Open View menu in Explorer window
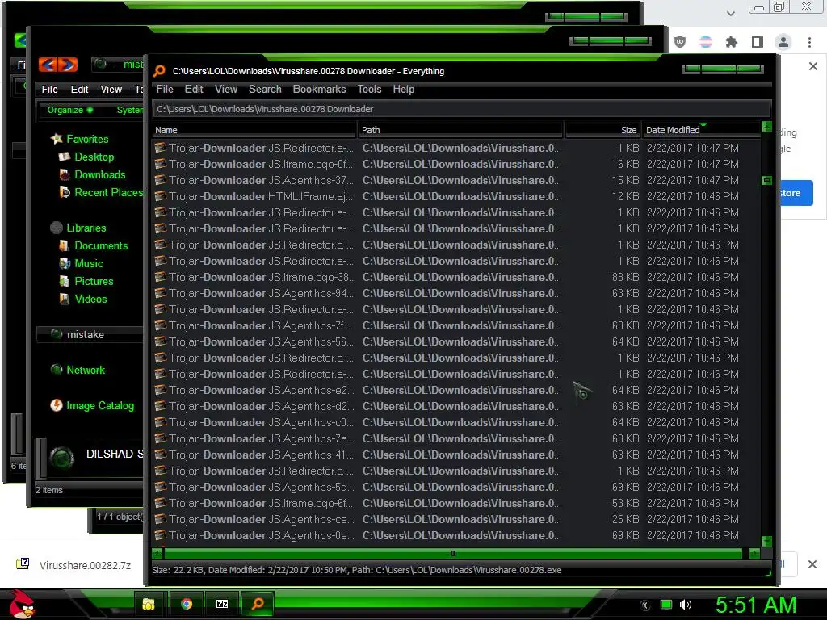Viewport: 827px width, 620px height. (111, 89)
